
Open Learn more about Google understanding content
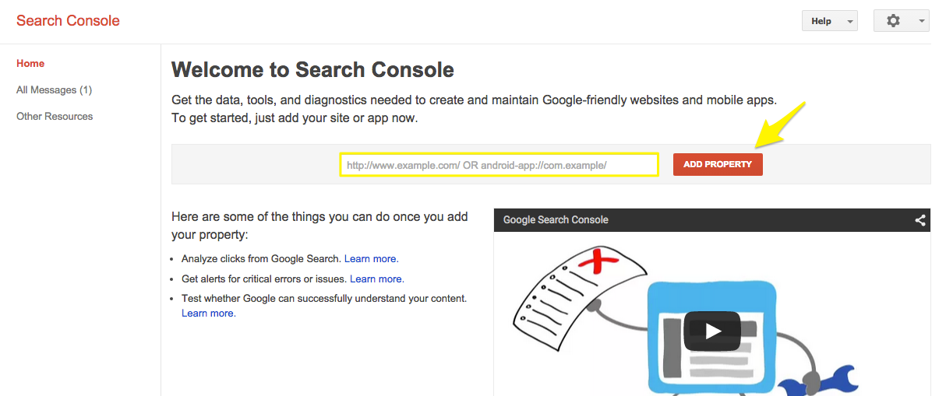tap(208, 314)
